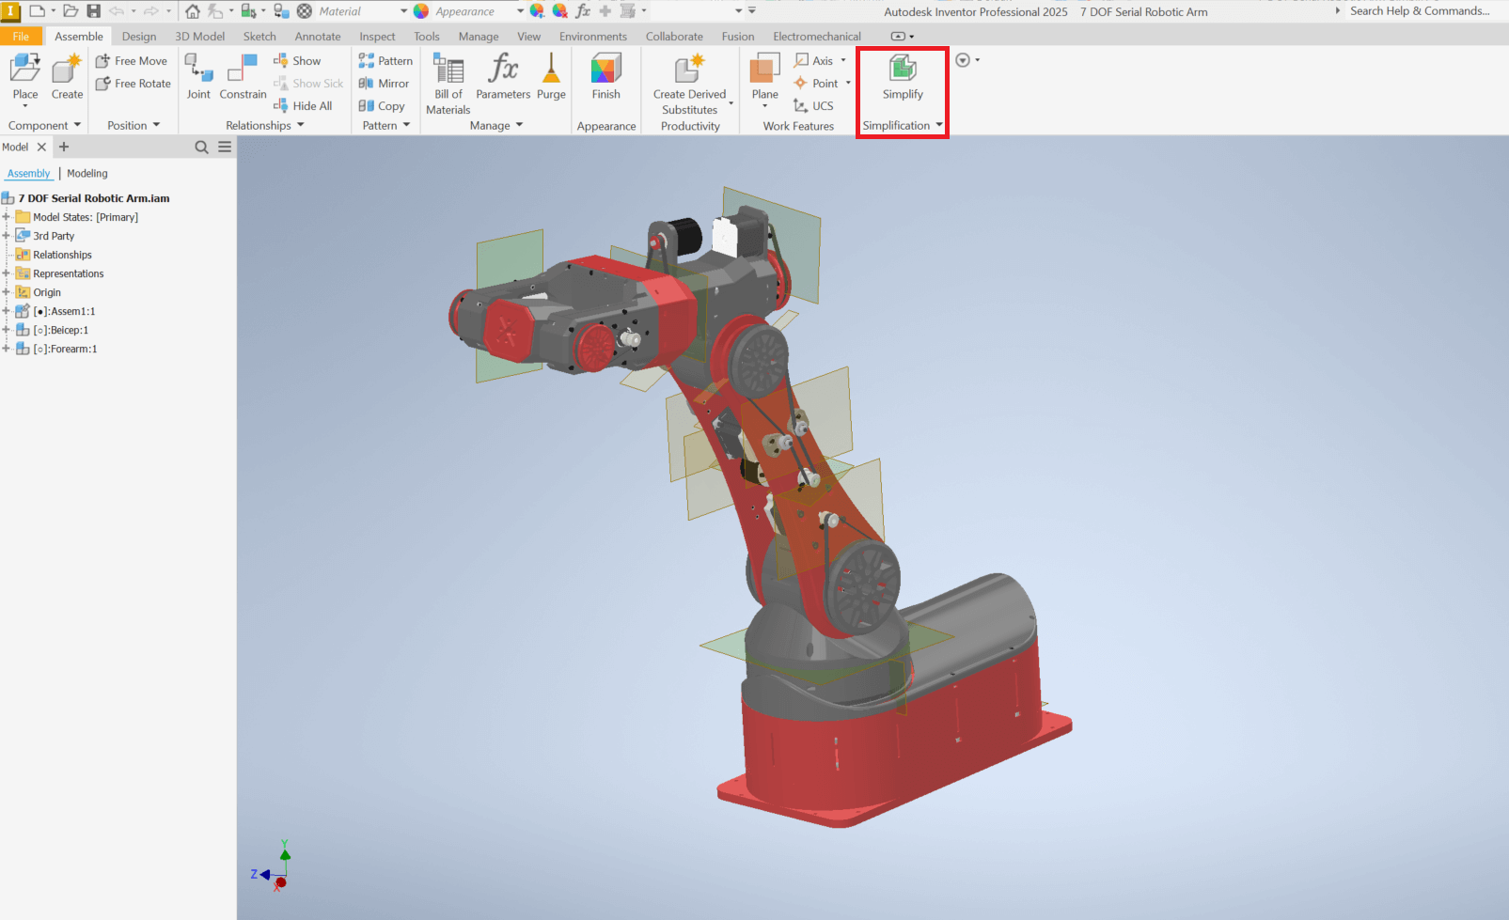Open the File menu
This screenshot has height=920, width=1509.
click(21, 37)
